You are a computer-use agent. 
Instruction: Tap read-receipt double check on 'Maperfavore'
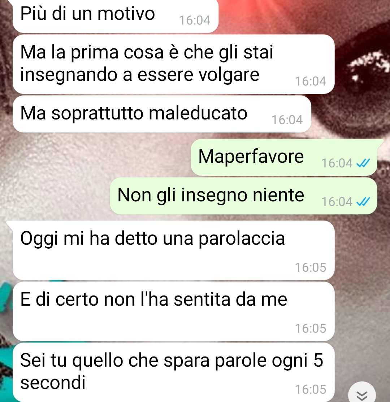(363, 163)
